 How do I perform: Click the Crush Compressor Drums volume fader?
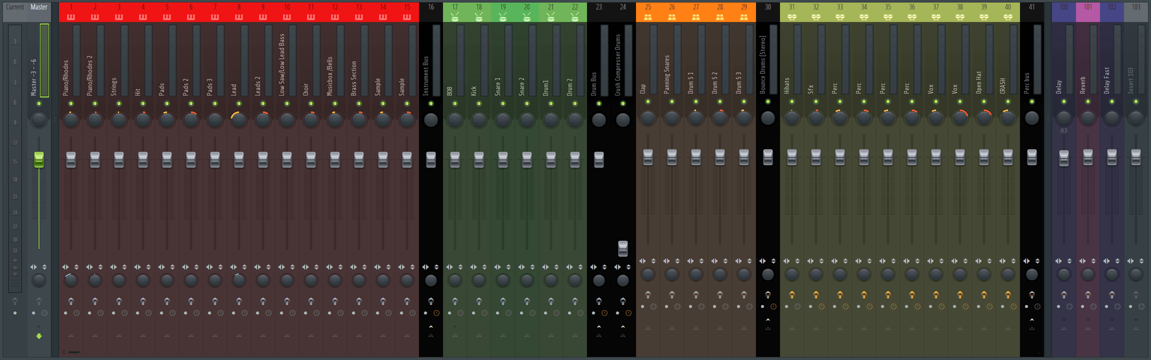[622, 248]
